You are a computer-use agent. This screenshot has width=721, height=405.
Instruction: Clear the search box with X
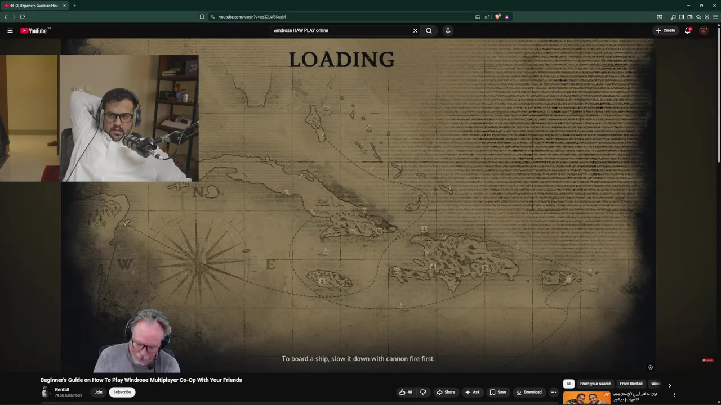[415, 30]
